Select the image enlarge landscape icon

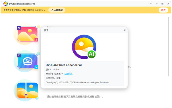pos(28,34)
